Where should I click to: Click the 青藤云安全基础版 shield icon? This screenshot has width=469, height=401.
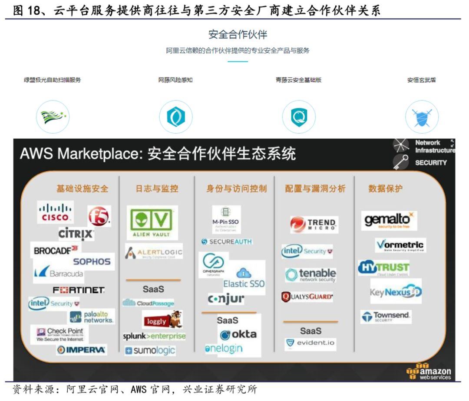299,117
